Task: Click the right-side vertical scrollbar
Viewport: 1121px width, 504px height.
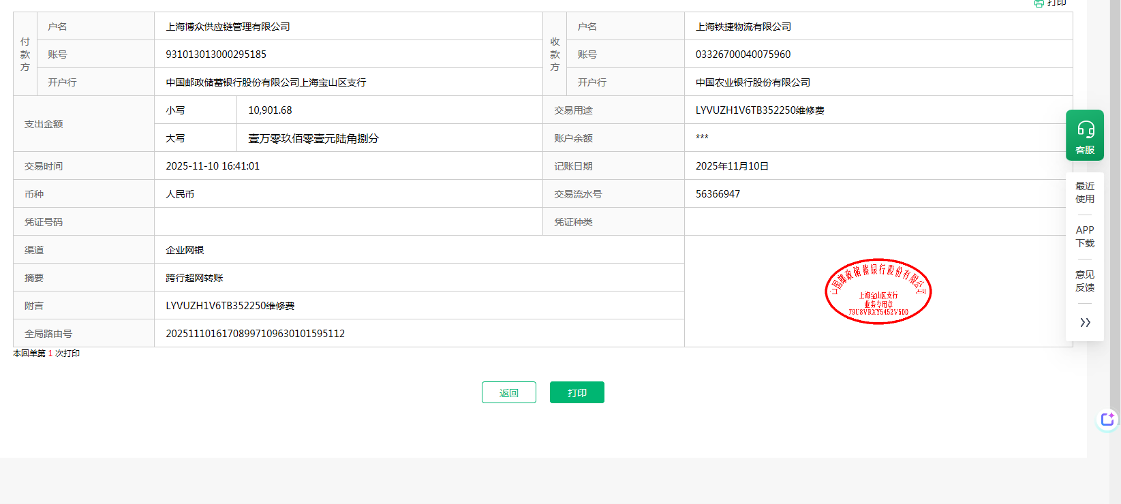Action: click(1115, 204)
